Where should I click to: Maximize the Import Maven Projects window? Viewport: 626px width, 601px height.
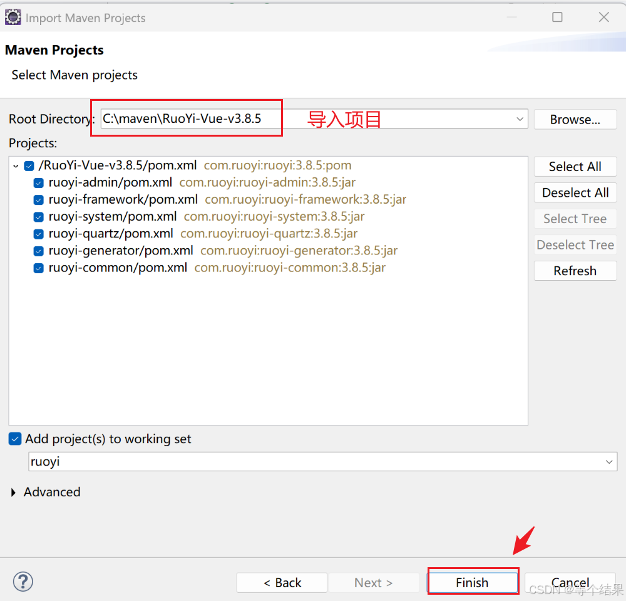(557, 17)
